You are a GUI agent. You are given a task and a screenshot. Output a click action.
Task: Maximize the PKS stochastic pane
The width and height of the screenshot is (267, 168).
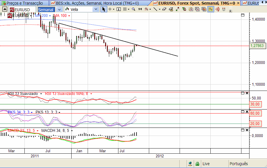point(243,112)
